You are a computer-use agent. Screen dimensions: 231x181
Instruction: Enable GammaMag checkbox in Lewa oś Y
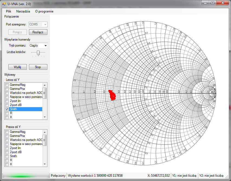(x=7, y=85)
